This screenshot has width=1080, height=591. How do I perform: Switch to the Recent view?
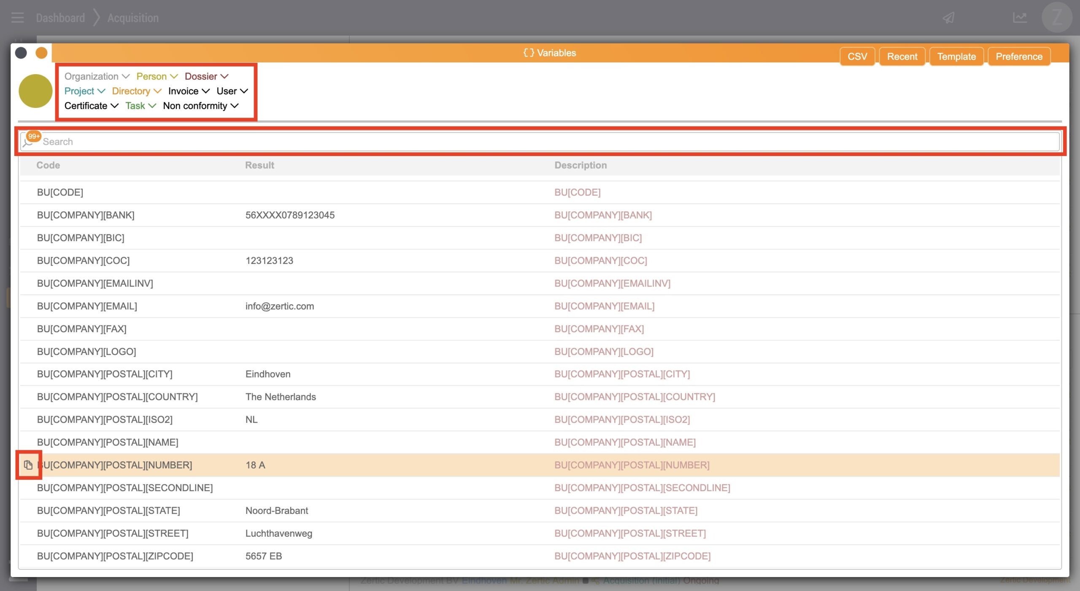[x=902, y=56]
